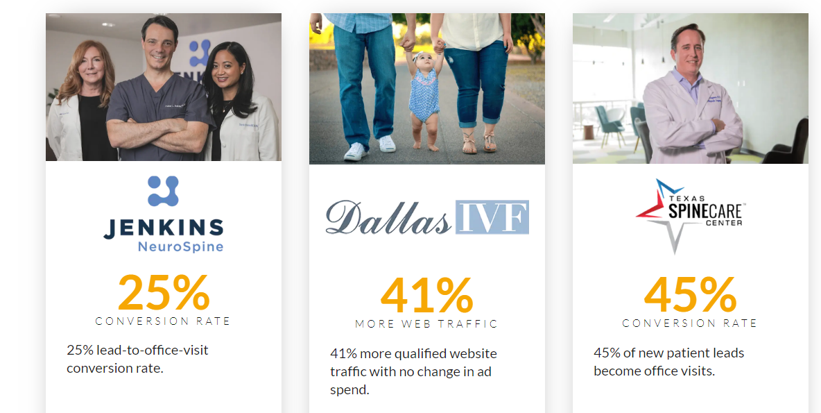This screenshot has width=821, height=413.
Task: Click the MORE WEB TRAFFIC heading
Action: (x=426, y=324)
